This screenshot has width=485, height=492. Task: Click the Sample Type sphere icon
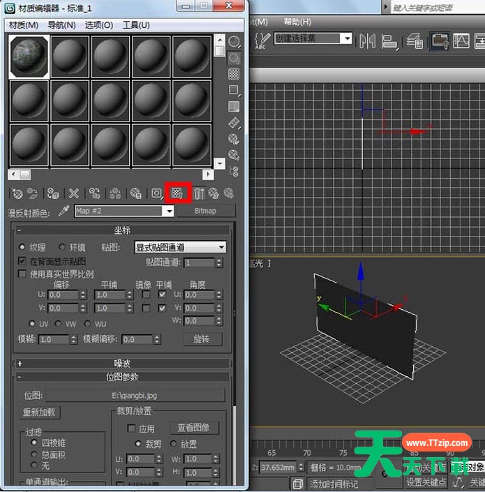click(x=234, y=42)
